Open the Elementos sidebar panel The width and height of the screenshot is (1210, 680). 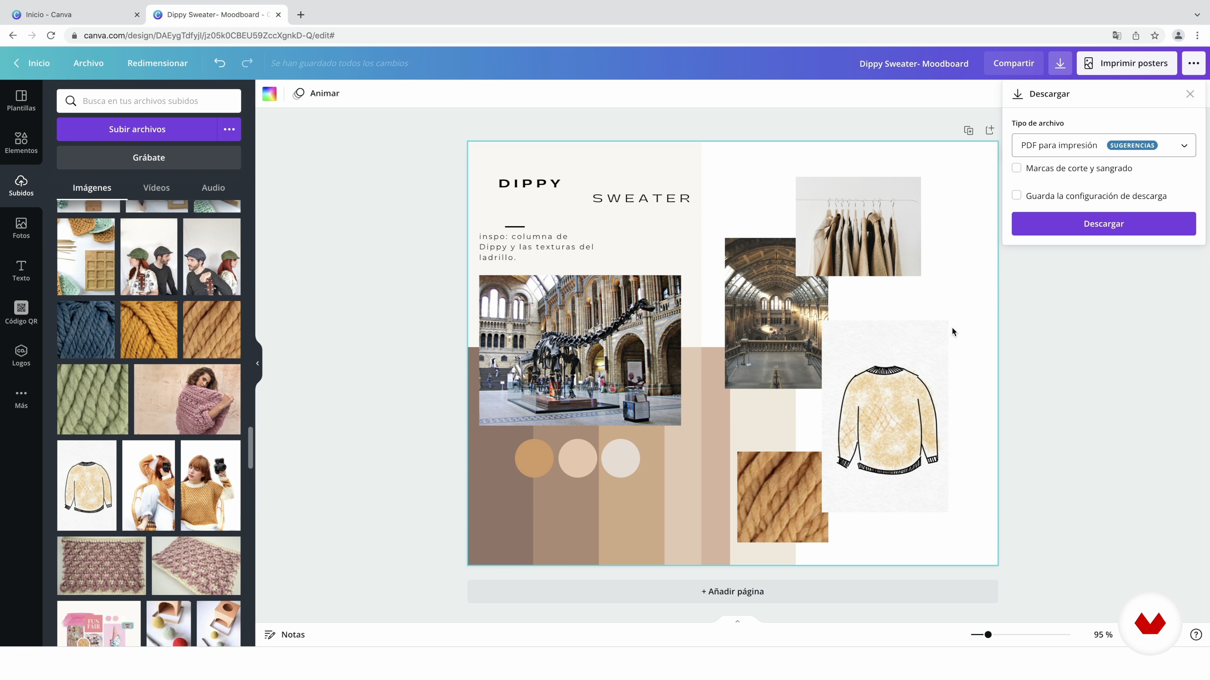point(21,143)
